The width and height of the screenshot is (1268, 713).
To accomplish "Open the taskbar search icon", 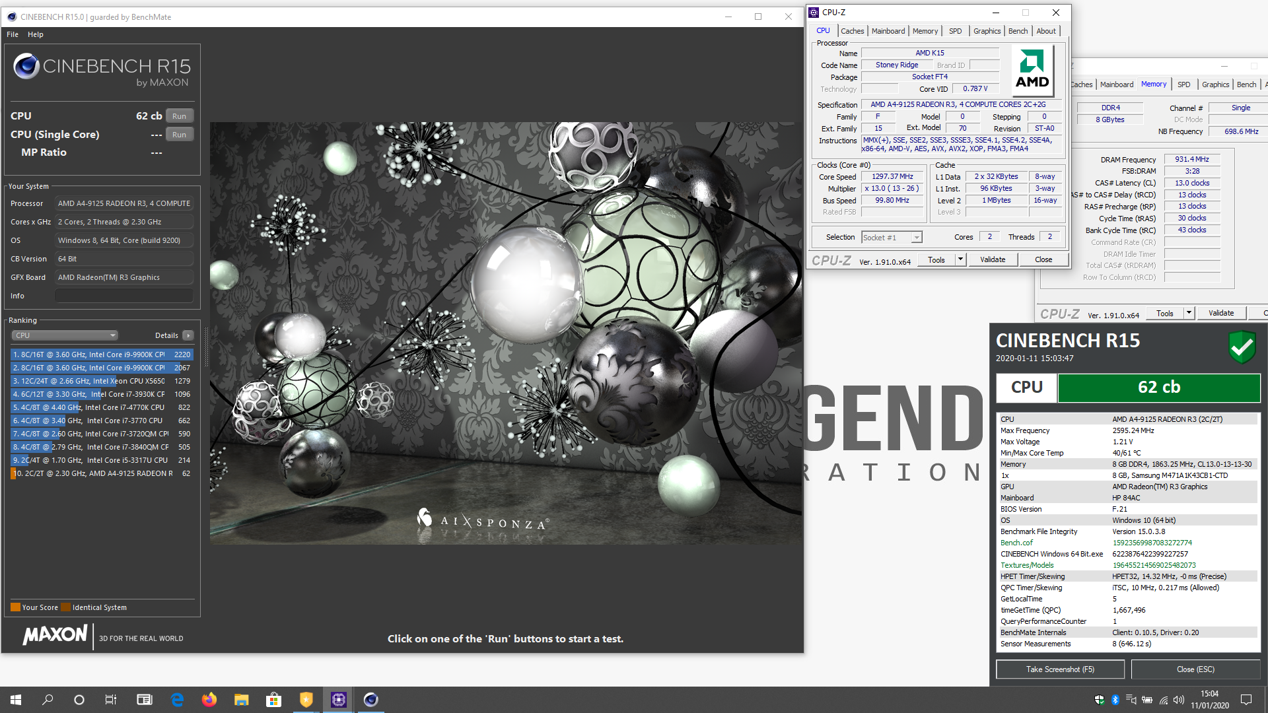I will point(48,700).
